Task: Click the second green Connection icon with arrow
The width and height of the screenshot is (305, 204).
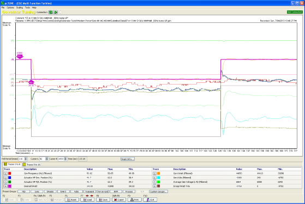Action: coord(56,12)
